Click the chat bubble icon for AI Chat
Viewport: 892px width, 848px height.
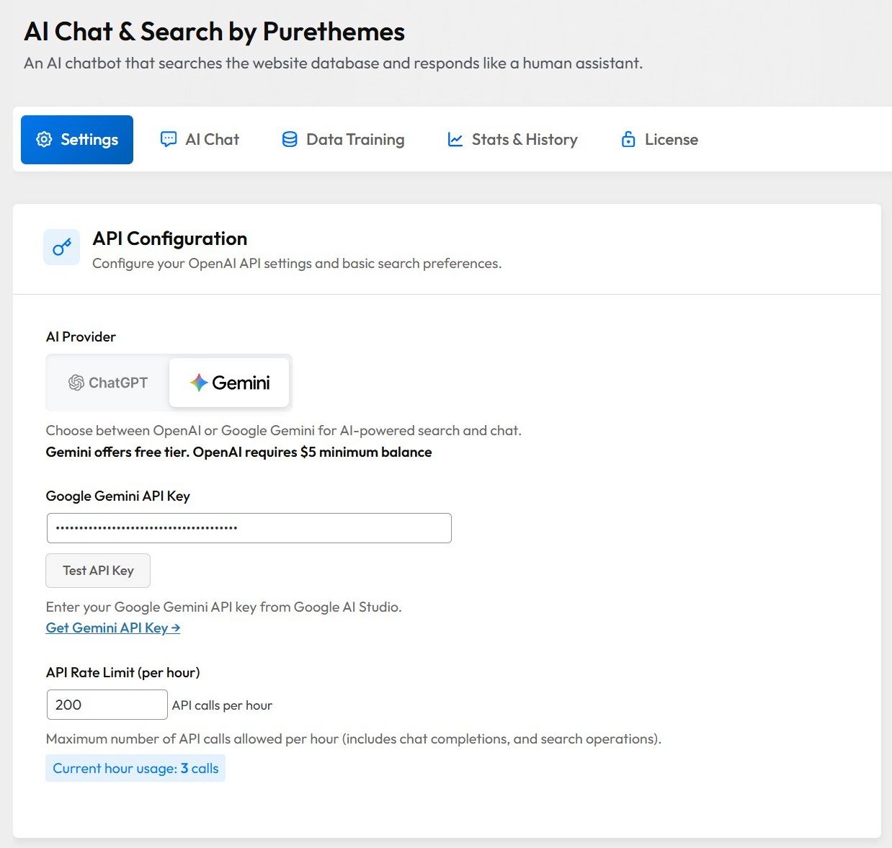point(168,140)
